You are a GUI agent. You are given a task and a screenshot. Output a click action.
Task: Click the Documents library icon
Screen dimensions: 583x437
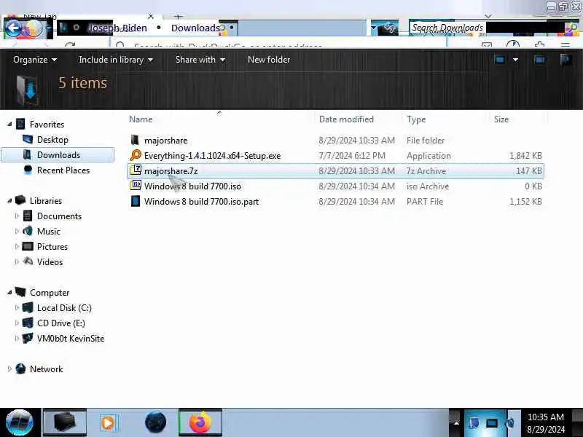tap(28, 216)
